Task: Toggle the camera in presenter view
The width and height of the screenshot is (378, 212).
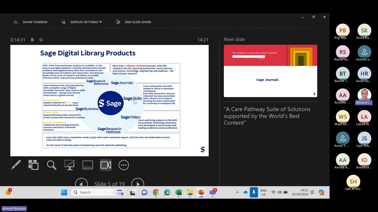Action: [x=106, y=165]
